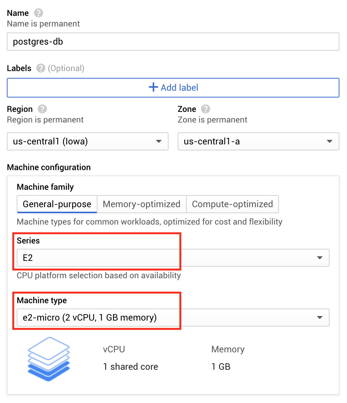Click the Zone dropdown arrow

[x=330, y=141]
